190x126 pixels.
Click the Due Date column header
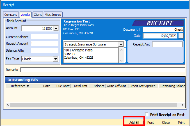[x=61, y=86]
